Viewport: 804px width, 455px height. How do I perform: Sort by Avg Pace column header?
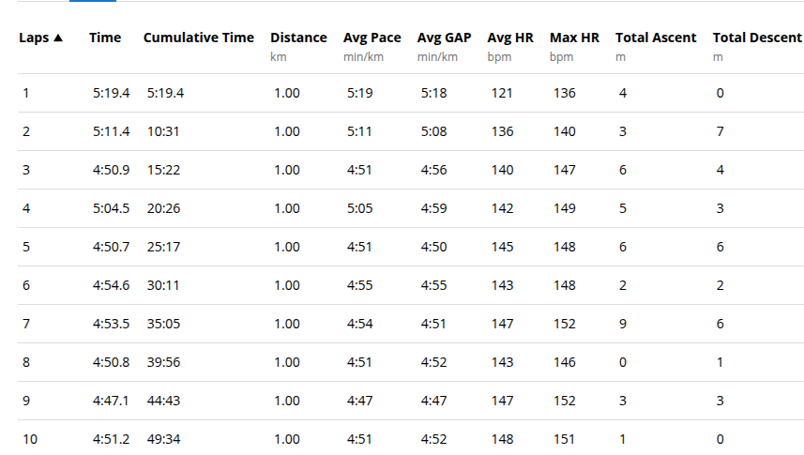tap(372, 38)
